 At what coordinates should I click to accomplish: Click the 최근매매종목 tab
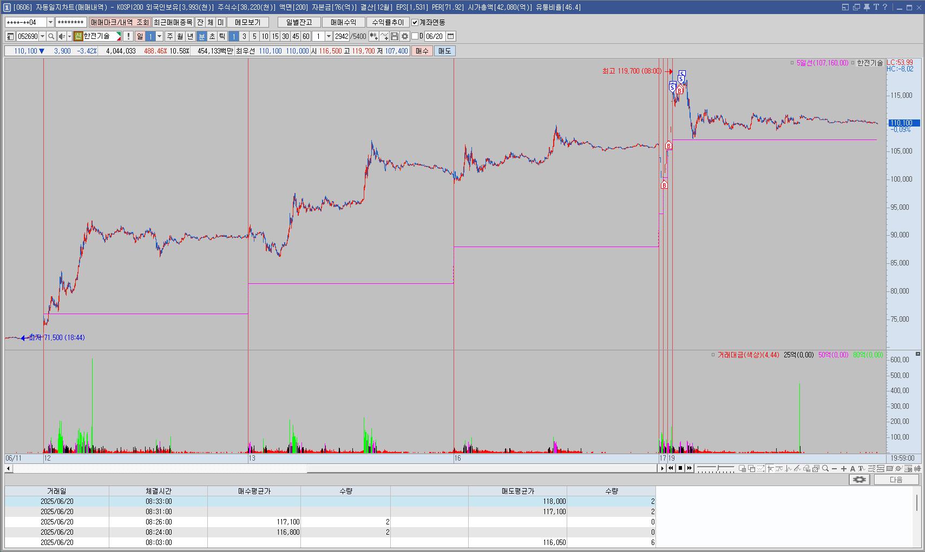click(x=173, y=22)
